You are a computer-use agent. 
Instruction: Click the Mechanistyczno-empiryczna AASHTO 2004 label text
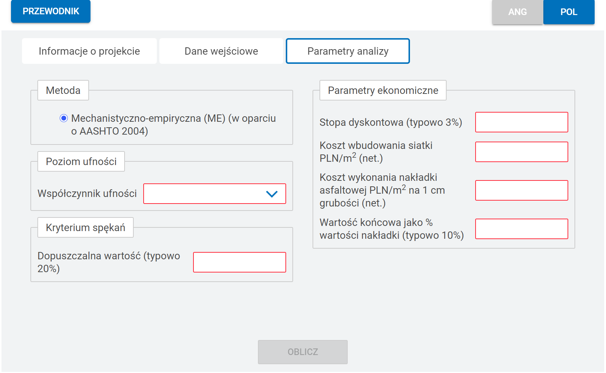[173, 125]
